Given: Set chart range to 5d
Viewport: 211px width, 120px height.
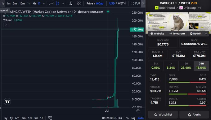Looking at the screenshot, I should [36, 118].
